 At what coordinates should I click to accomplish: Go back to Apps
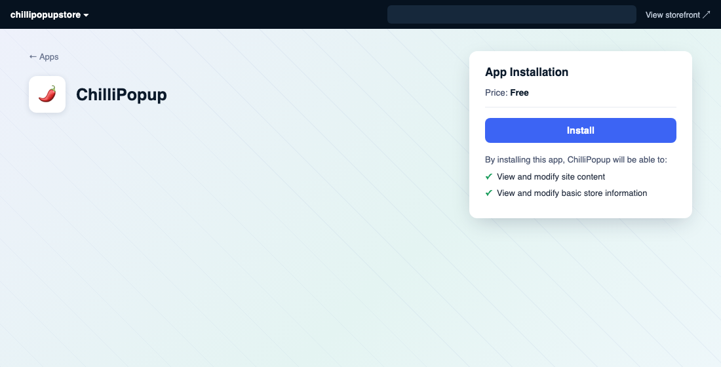pyautogui.click(x=44, y=56)
